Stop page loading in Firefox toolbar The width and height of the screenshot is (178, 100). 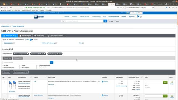[8, 7]
